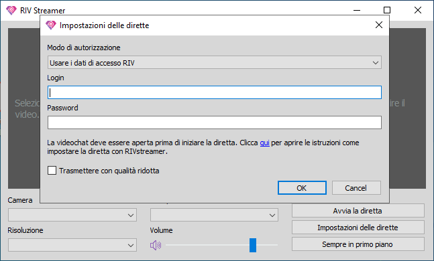Mute audio via the speaker icon

(x=155, y=245)
